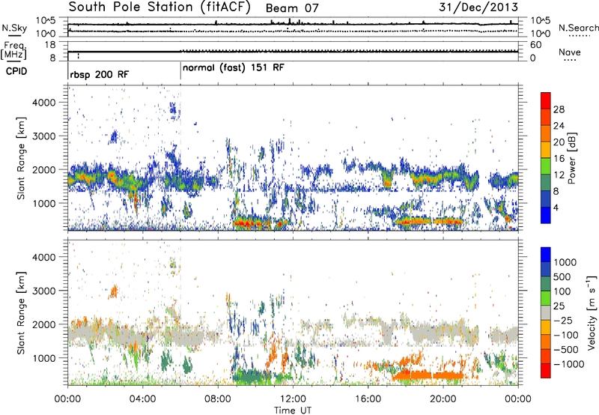Screen dimensions: 599x415
Task: Select the 'CPID' row label
Action: tap(16, 71)
